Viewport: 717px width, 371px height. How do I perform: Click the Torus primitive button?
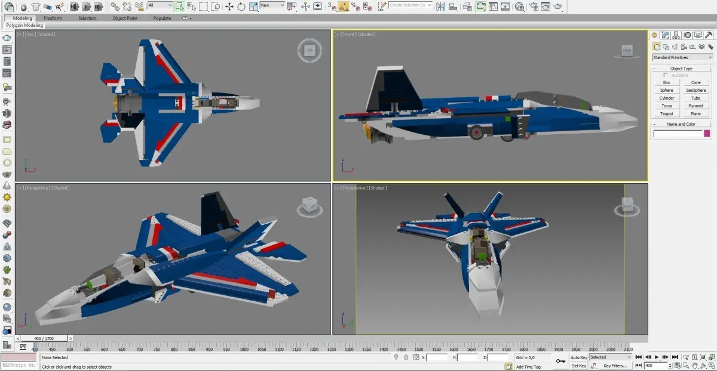click(667, 106)
